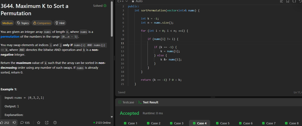Click the 'Accepted' result text
Screen dimensions: 302x126
[x=129, y=113]
